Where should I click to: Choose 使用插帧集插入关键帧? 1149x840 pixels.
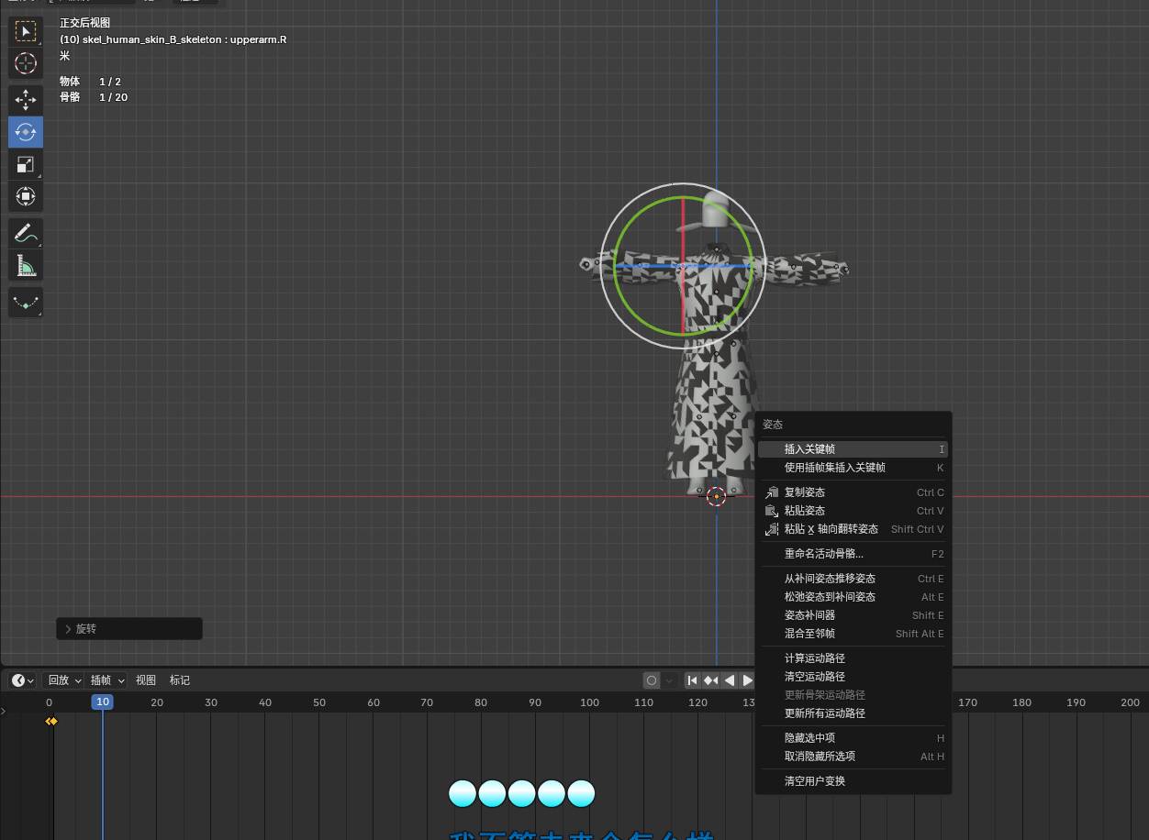(853, 468)
